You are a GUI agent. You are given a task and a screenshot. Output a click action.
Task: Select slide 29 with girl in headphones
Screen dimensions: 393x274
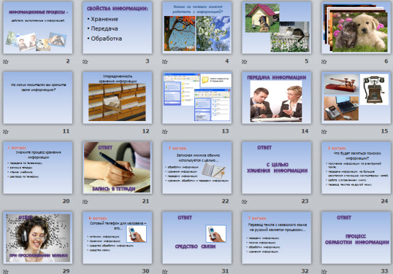tap(38, 237)
